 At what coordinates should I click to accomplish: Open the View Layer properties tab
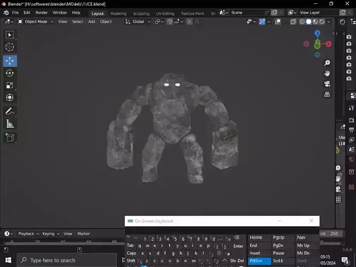coord(351,140)
